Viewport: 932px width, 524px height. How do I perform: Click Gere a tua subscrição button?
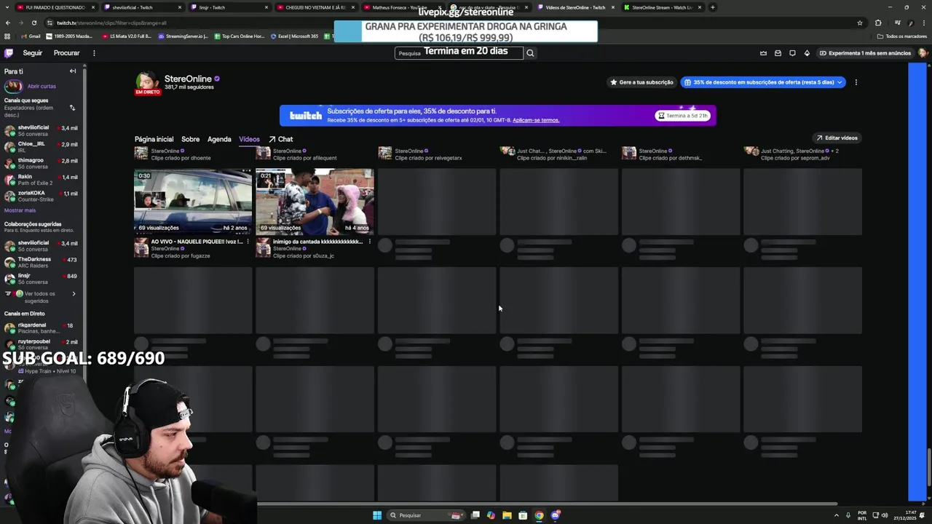[x=641, y=82]
